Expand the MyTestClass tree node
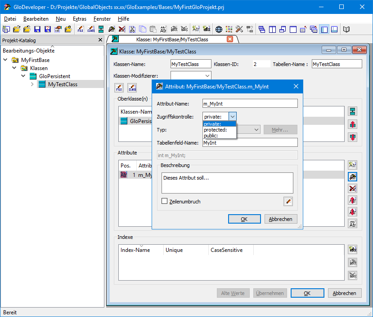Viewport: 373px width, 317px height. (x=32, y=84)
